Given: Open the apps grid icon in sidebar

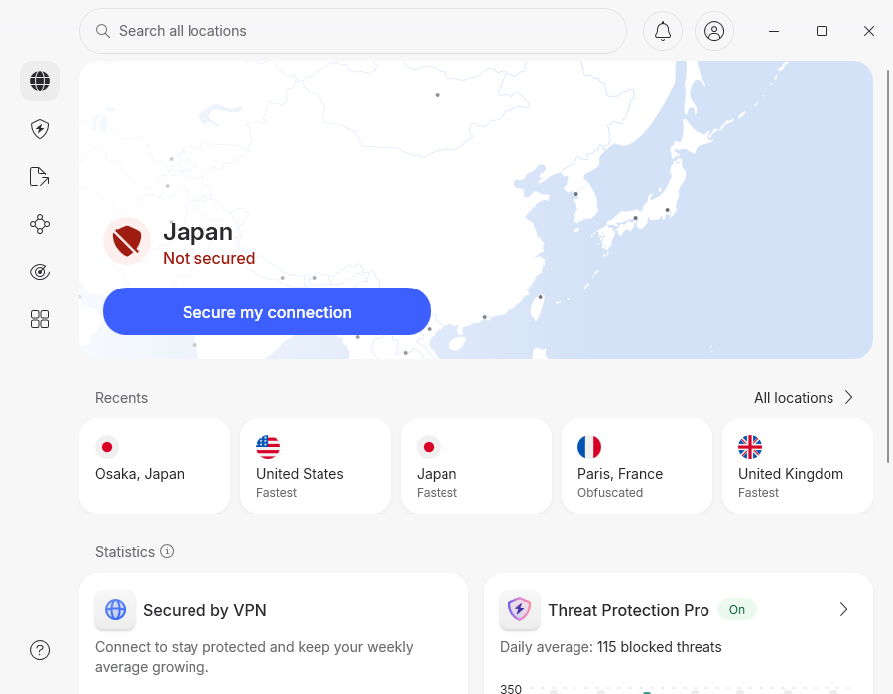Looking at the screenshot, I should pos(40,319).
